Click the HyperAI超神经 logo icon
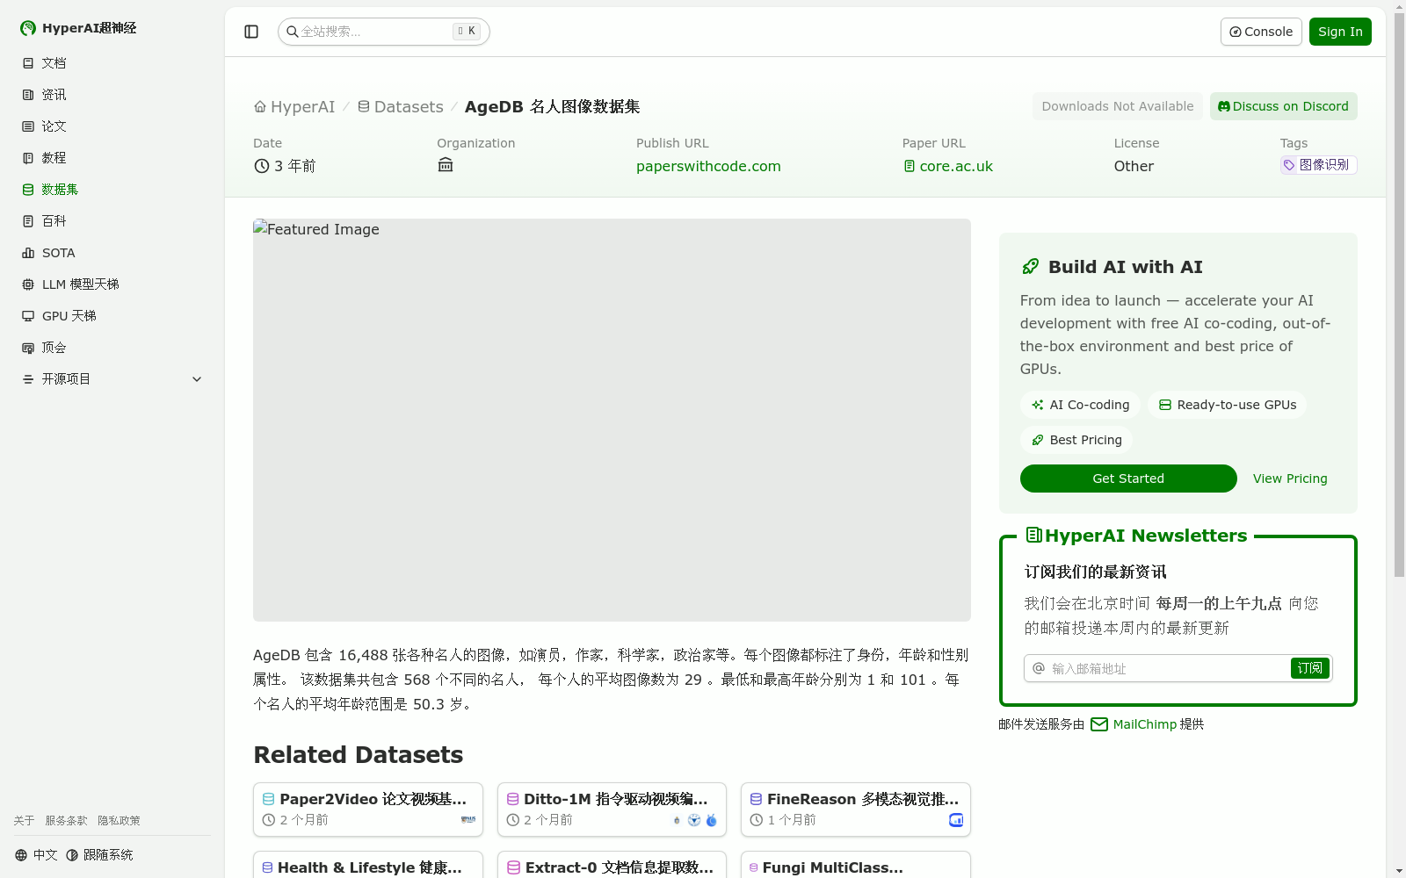Viewport: 1406px width, 878px height. [28, 28]
